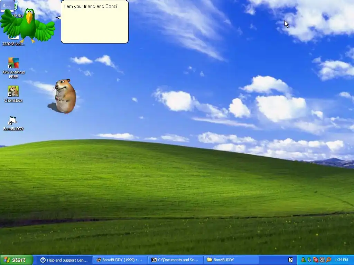
Task: Click the Safely Remove Hardware tray icon
Action: pos(309,260)
